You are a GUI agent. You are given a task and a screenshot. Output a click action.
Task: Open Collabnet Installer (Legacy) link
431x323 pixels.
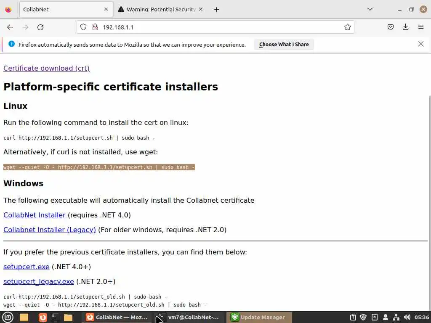50,230
